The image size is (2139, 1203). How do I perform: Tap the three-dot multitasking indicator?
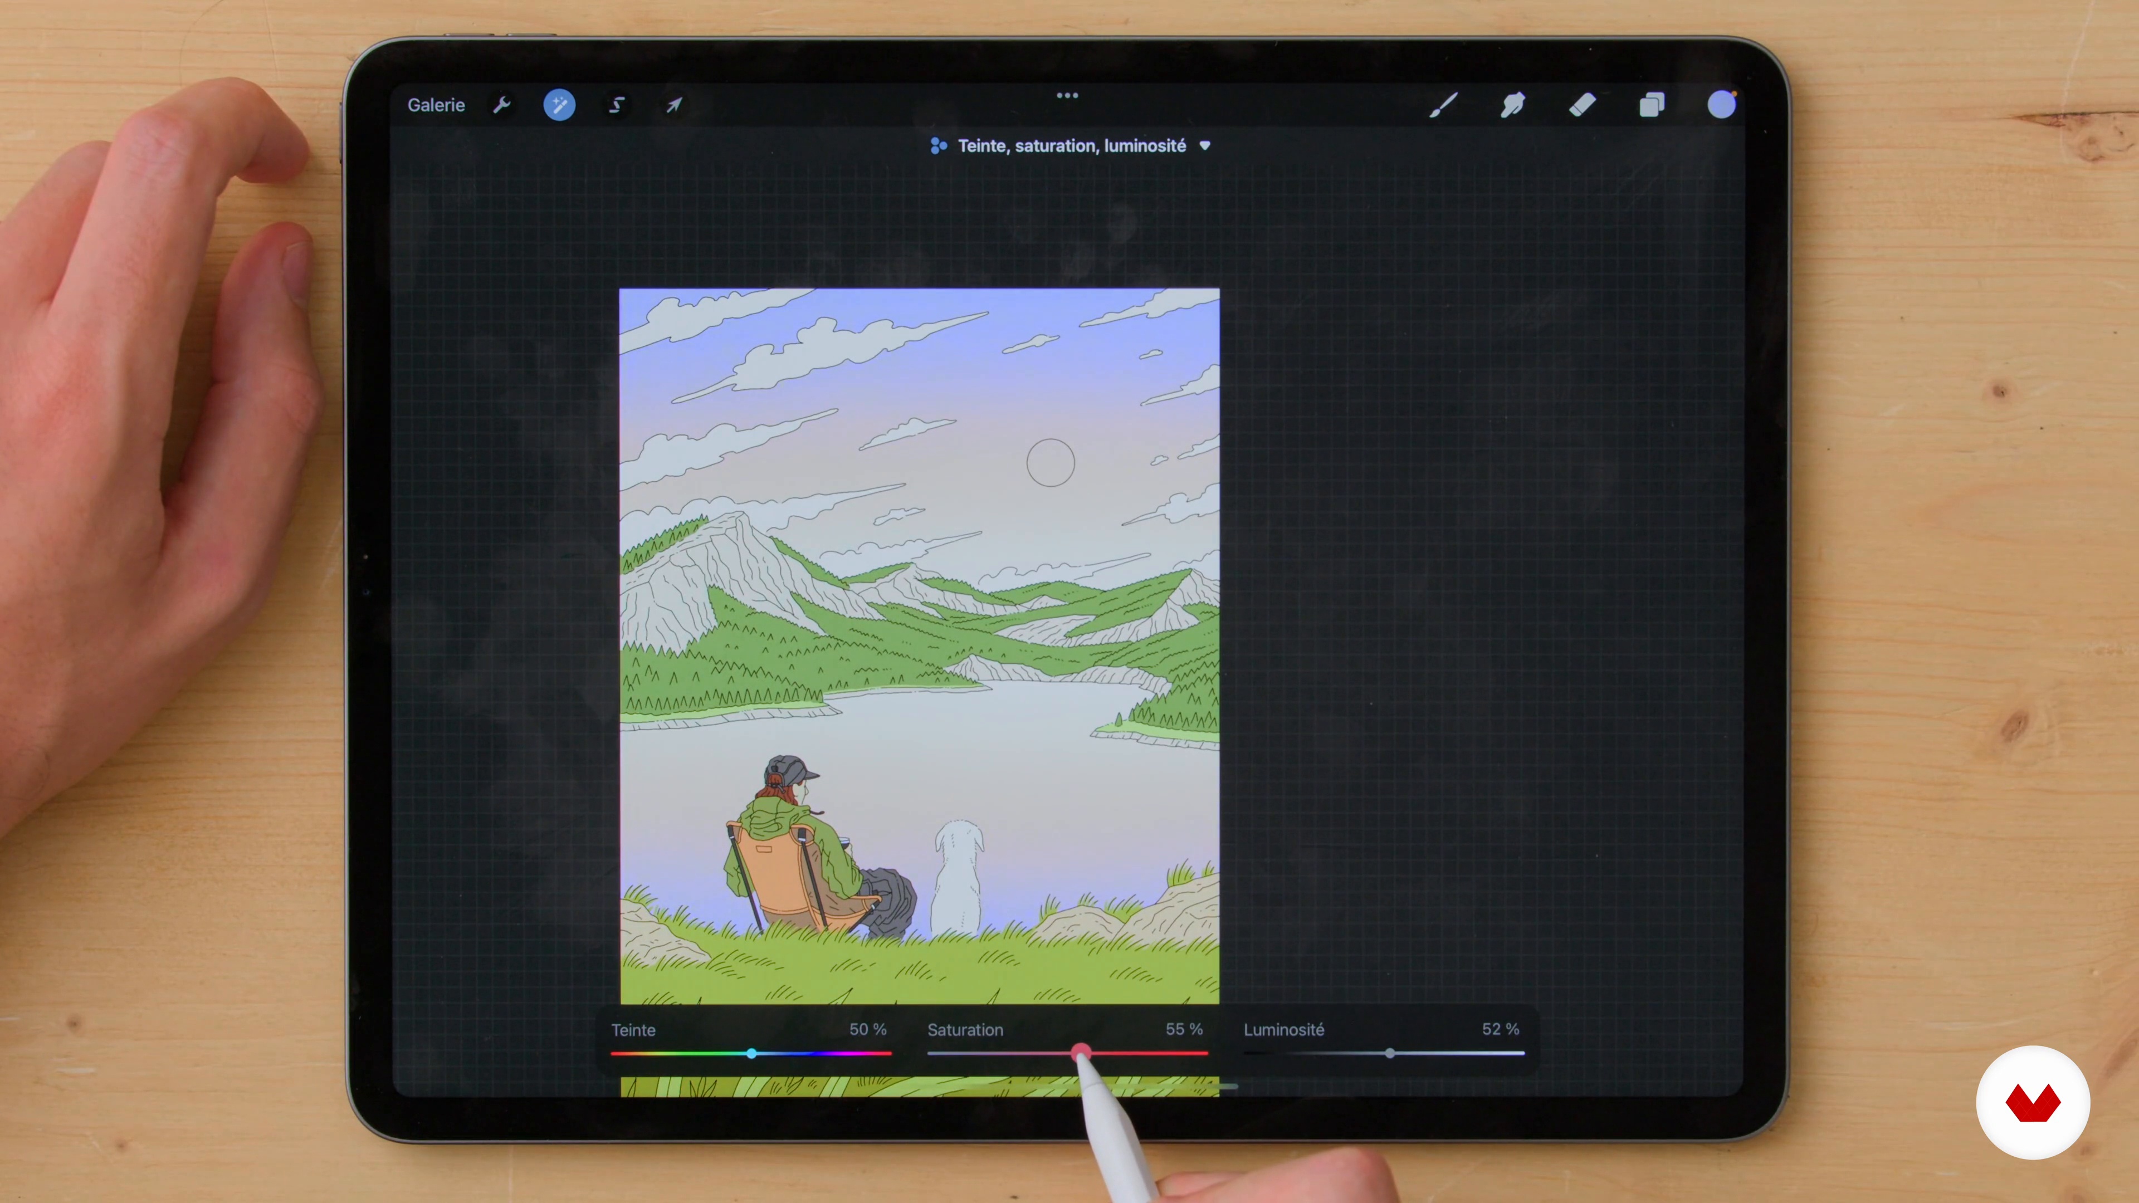tap(1067, 95)
